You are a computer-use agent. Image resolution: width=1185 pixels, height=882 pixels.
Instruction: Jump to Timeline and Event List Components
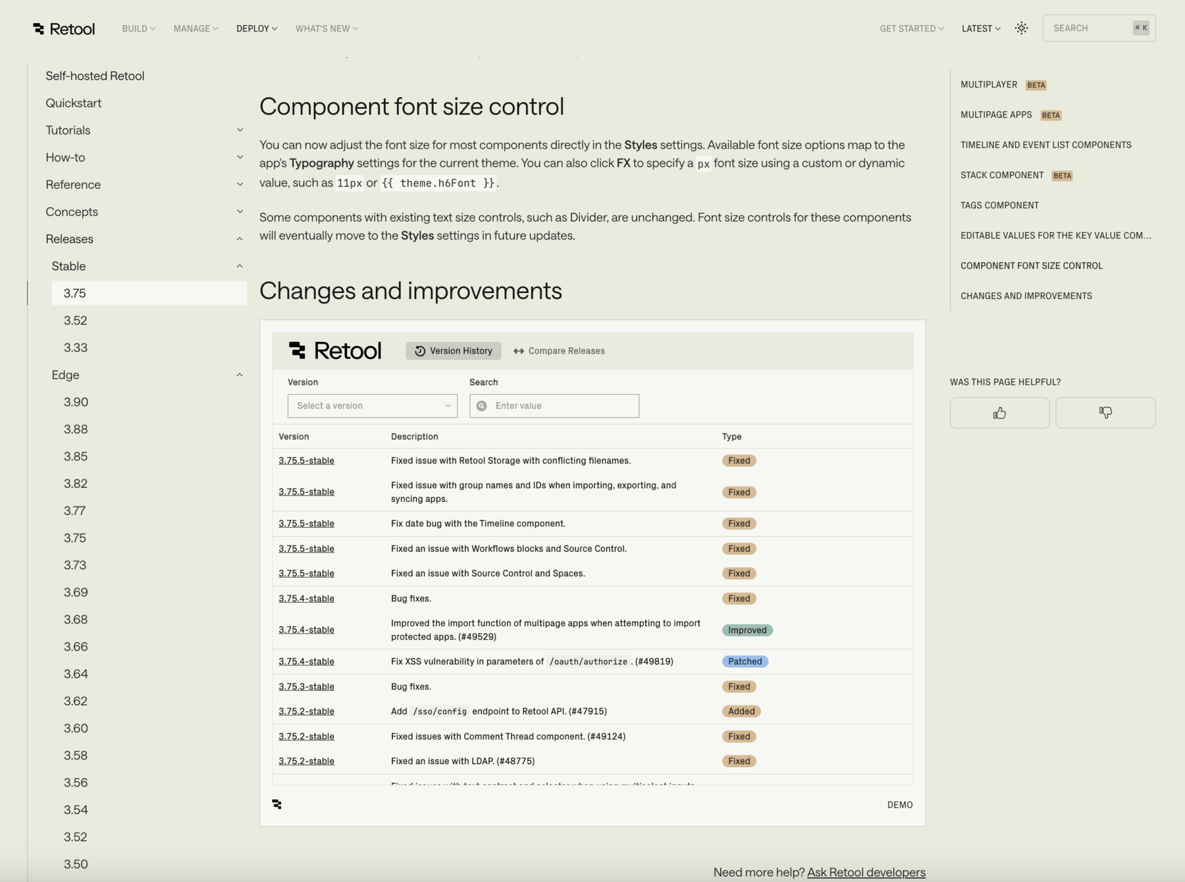(x=1046, y=145)
